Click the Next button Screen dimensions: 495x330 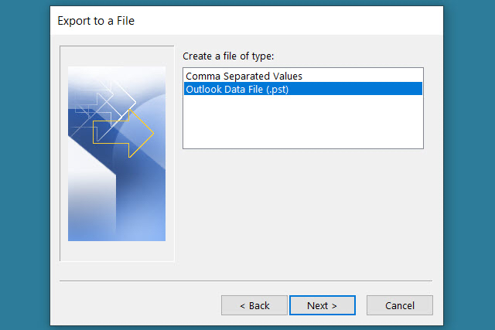tap(322, 305)
